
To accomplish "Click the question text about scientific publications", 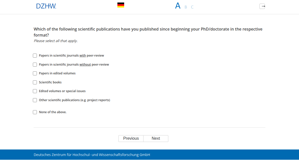I will [148, 32].
